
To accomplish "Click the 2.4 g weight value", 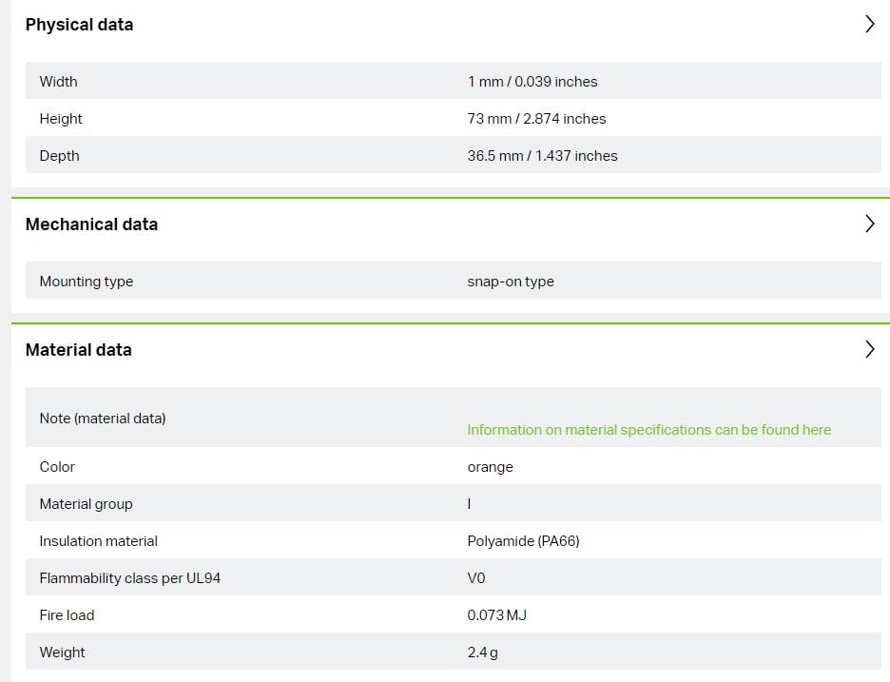I will tap(482, 653).
